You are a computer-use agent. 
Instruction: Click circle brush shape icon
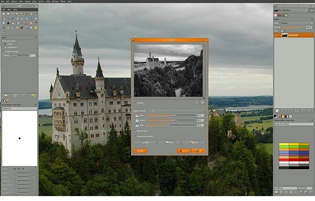14,169
